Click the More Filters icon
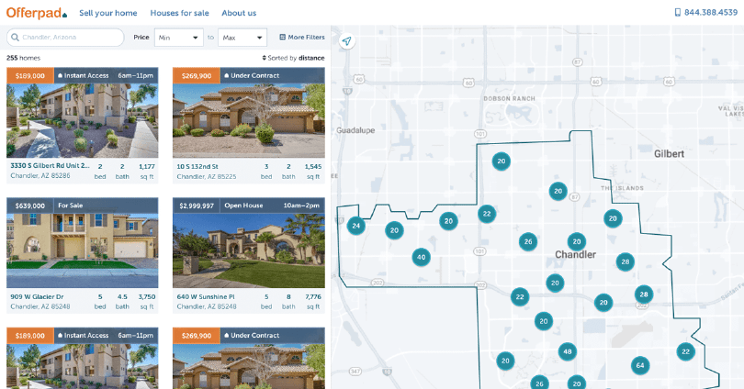The width and height of the screenshot is (744, 389). pyautogui.click(x=282, y=37)
